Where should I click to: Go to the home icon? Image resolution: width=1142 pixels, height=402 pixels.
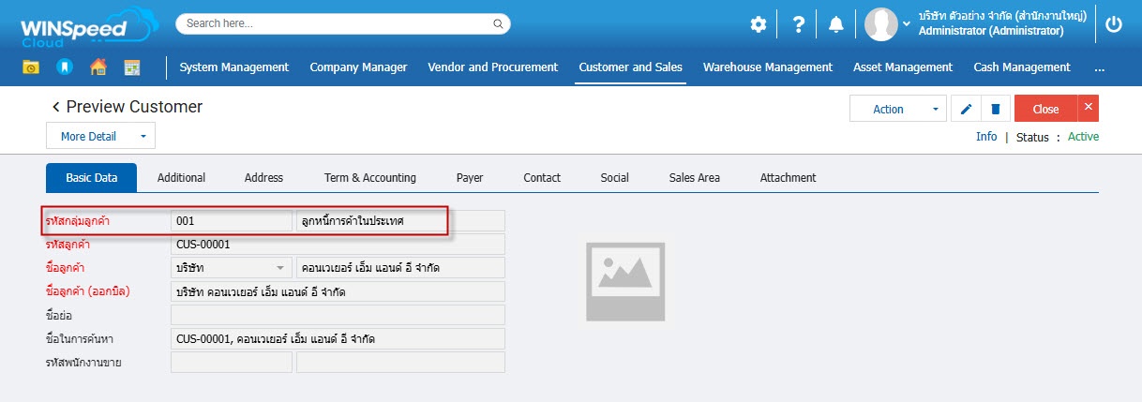click(98, 67)
